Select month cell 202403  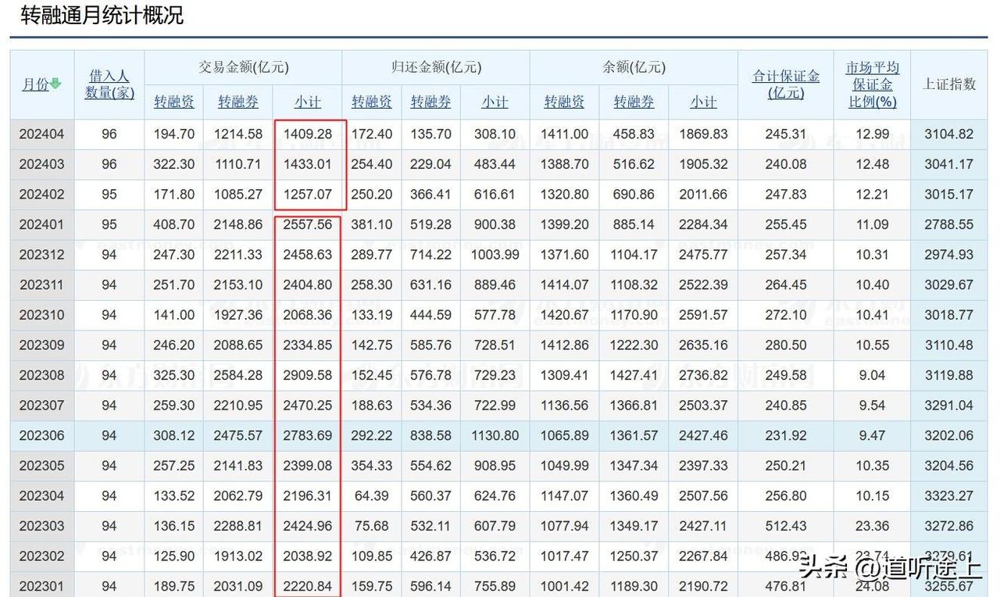coord(42,164)
